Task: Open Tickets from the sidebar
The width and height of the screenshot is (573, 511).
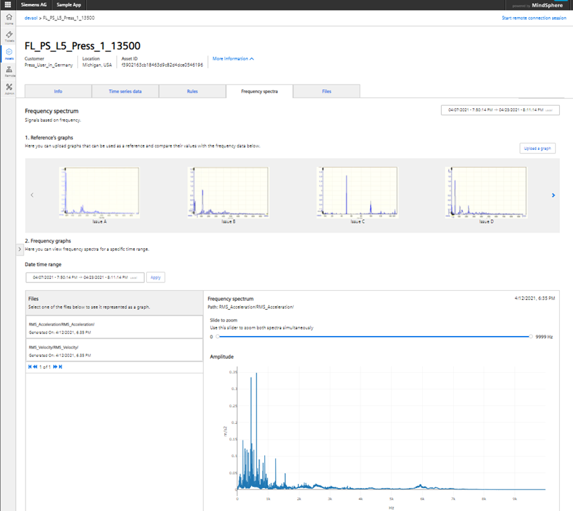Action: (9, 36)
